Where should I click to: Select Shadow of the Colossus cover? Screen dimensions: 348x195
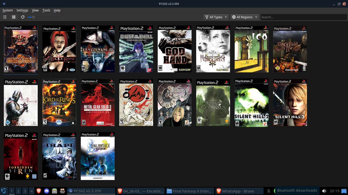click(213, 102)
